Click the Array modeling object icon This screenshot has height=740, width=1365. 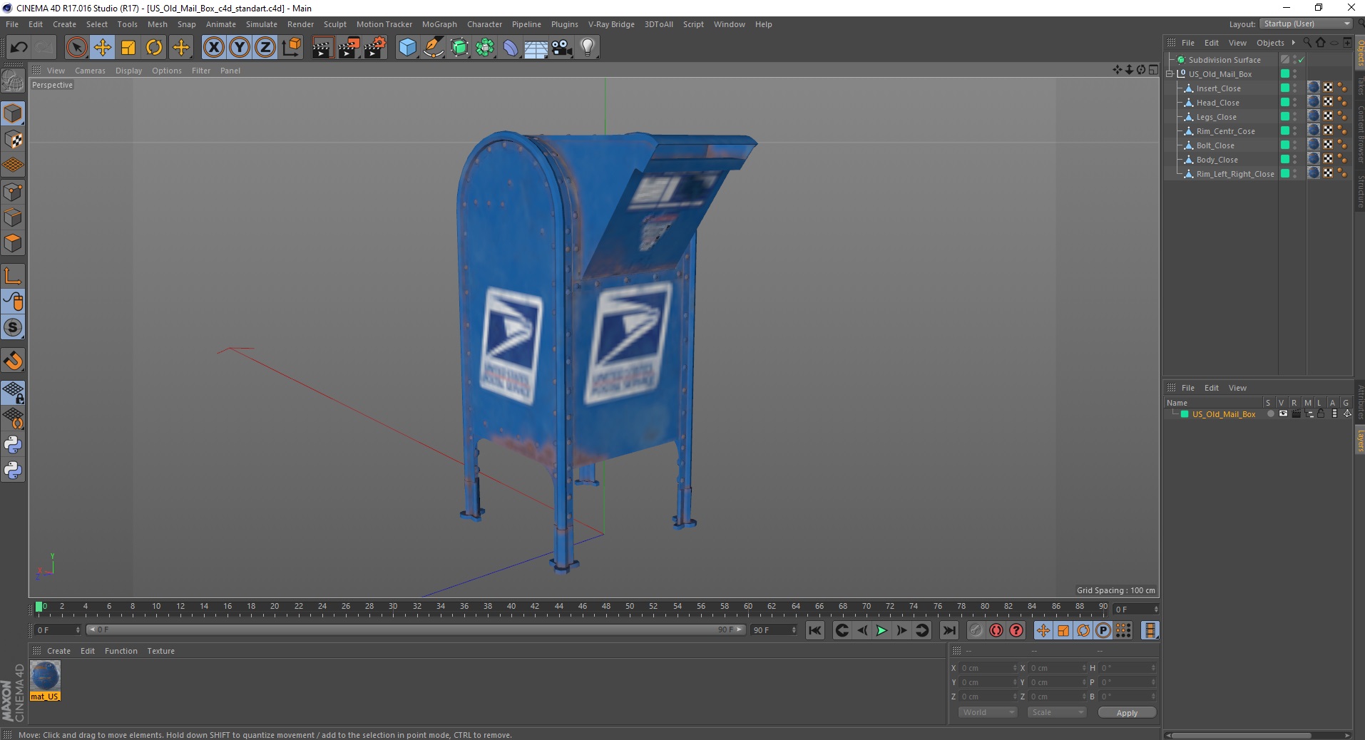coord(485,48)
